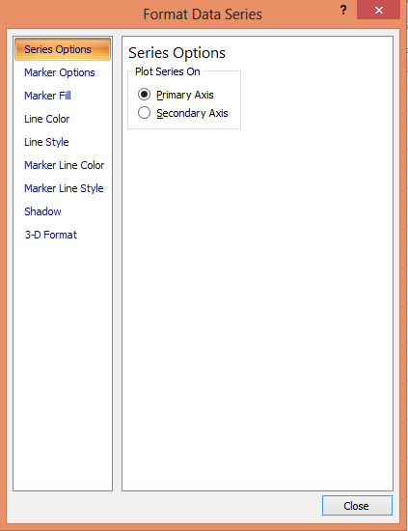Select the Primary Axis radio button
Viewport: 408px width, 531px height.
pos(144,95)
